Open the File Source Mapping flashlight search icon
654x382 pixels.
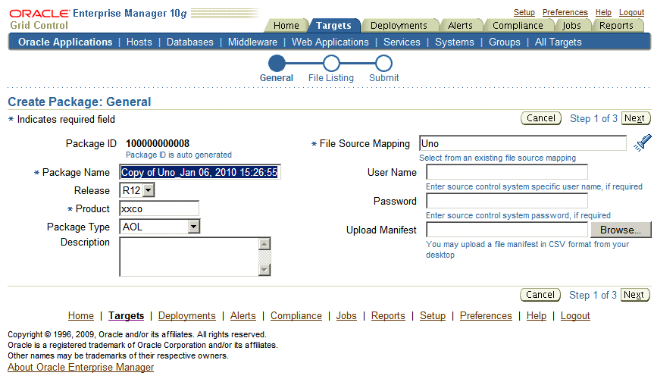tap(643, 142)
